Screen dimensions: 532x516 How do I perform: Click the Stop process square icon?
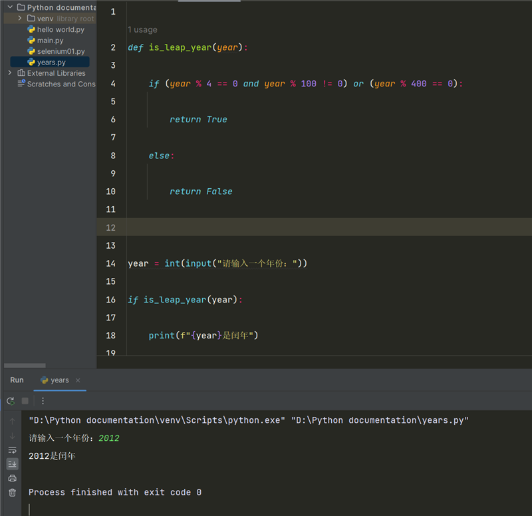click(x=25, y=401)
